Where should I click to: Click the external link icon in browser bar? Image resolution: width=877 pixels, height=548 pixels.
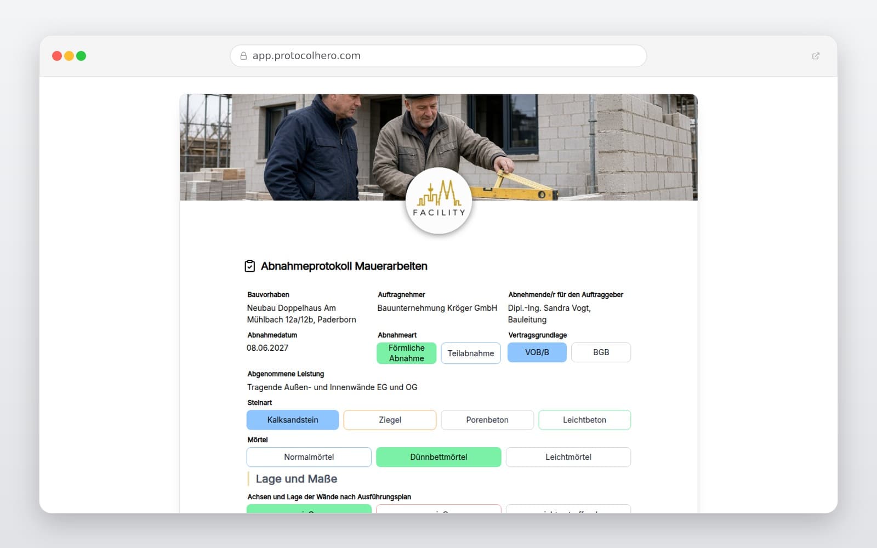tap(816, 56)
